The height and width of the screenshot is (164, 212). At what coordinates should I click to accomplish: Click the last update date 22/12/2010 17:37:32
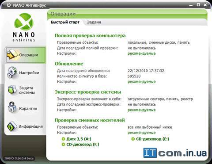click(146, 71)
